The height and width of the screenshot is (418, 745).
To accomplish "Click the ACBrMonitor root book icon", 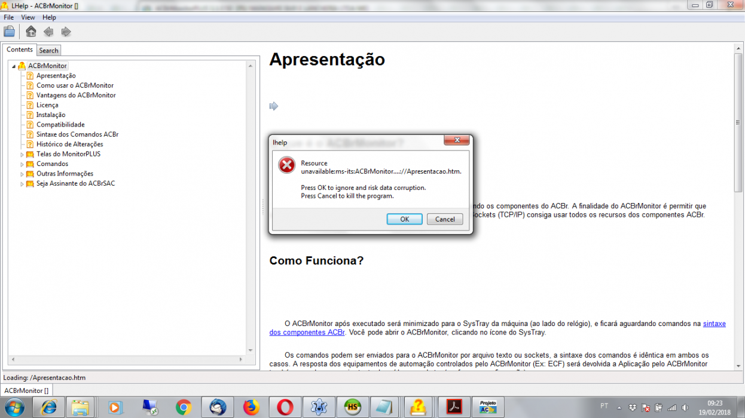I will pyautogui.click(x=22, y=66).
